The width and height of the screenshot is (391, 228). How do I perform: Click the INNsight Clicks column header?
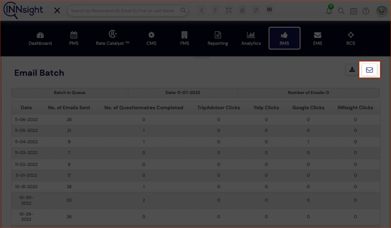(355, 107)
